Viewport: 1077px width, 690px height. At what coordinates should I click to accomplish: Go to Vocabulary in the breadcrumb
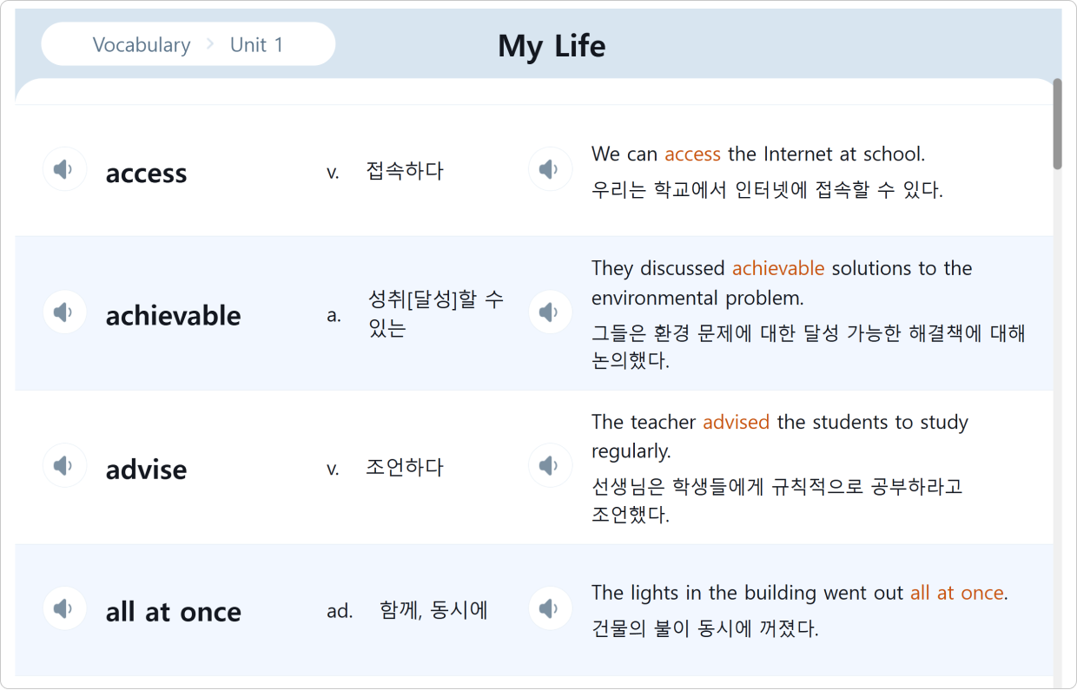point(142,45)
